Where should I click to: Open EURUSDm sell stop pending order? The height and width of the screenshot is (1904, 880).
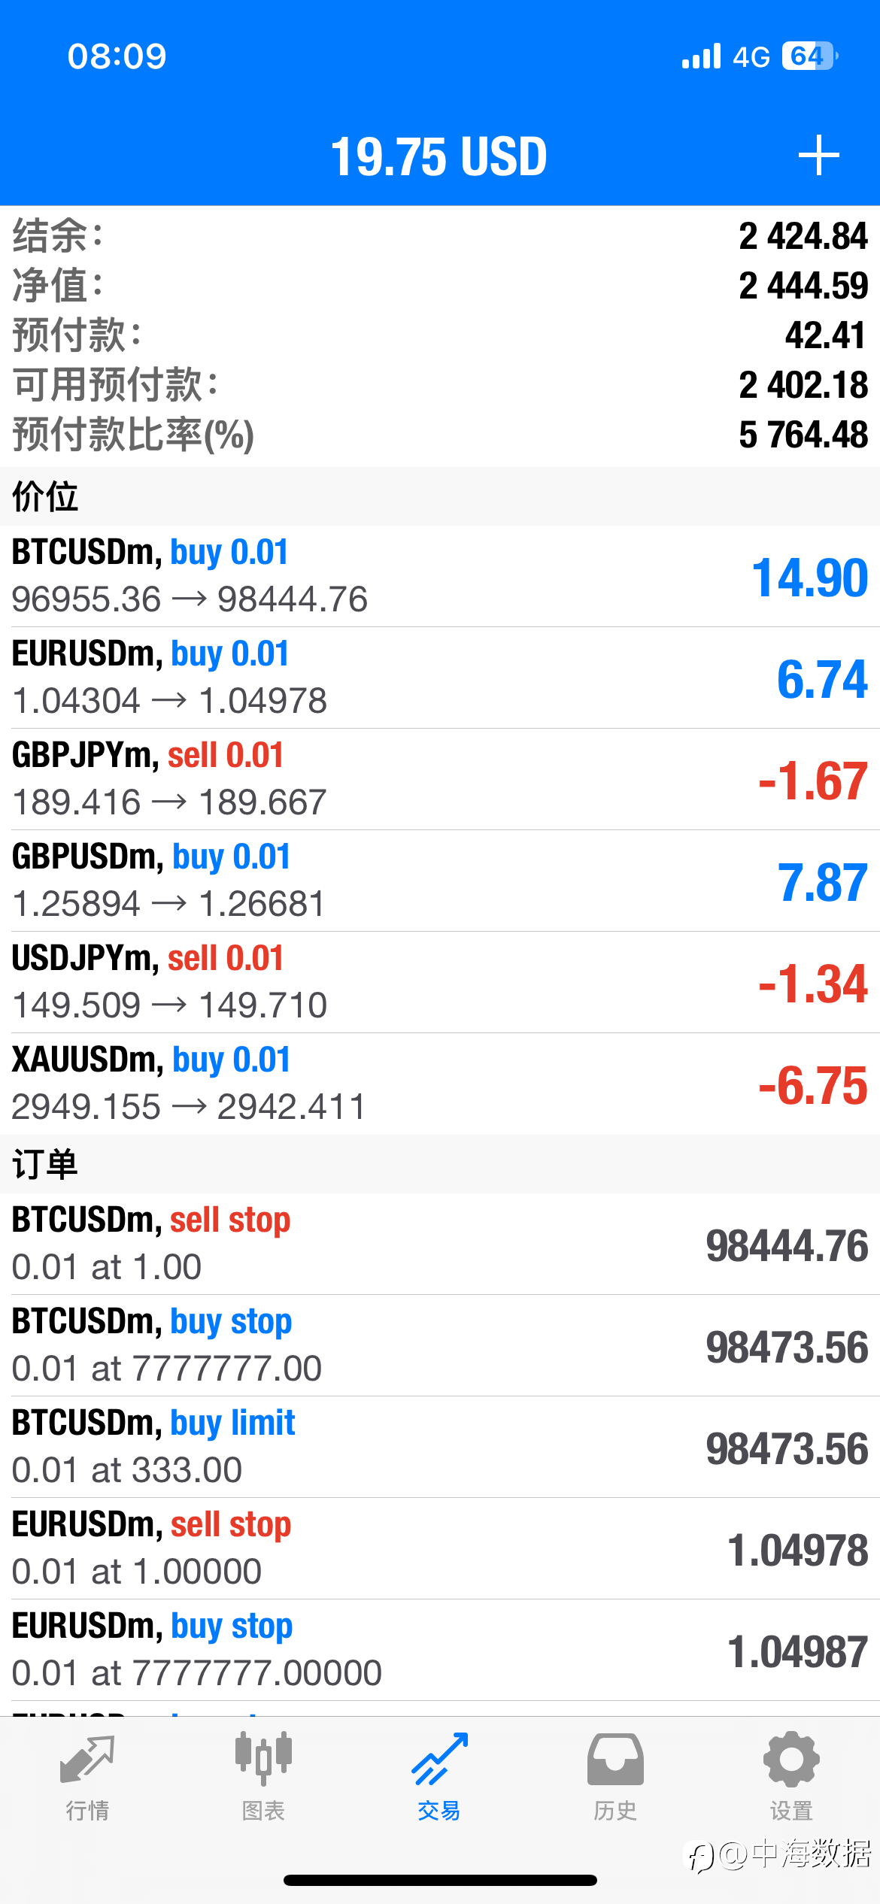440,1548
